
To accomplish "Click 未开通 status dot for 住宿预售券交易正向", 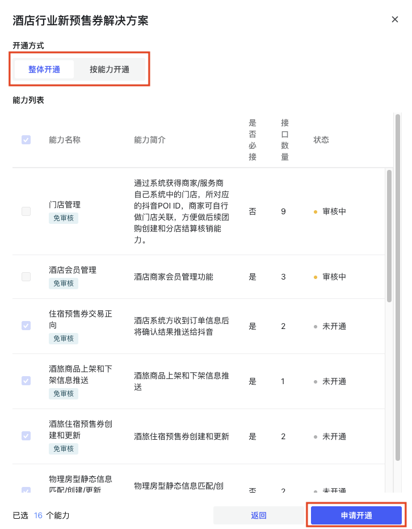I will point(316,326).
